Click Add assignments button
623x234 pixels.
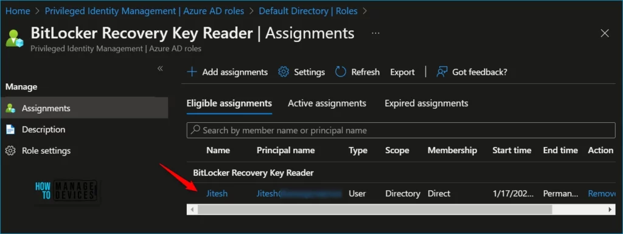click(228, 72)
